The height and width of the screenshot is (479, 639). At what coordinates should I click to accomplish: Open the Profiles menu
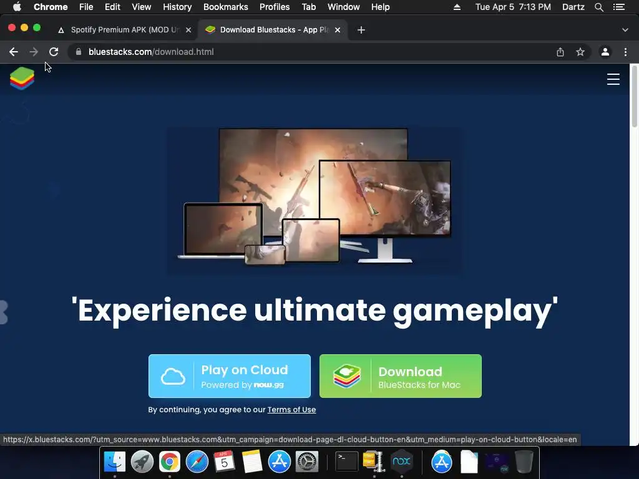(x=275, y=7)
